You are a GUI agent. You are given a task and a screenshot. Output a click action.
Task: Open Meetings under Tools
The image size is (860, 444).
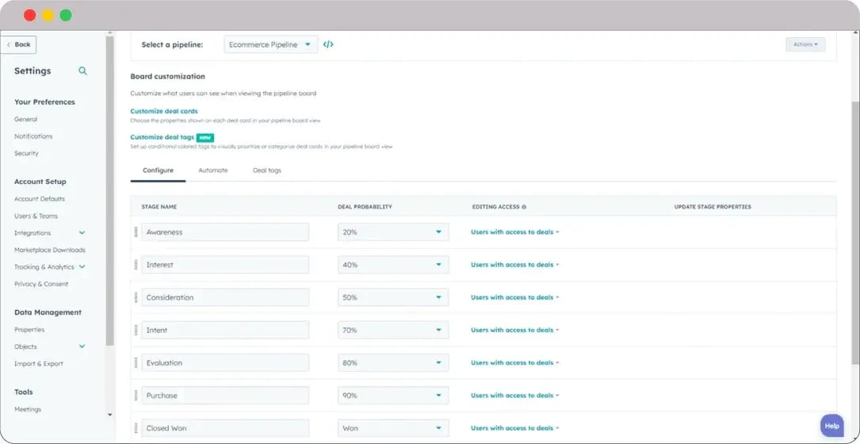click(x=28, y=409)
